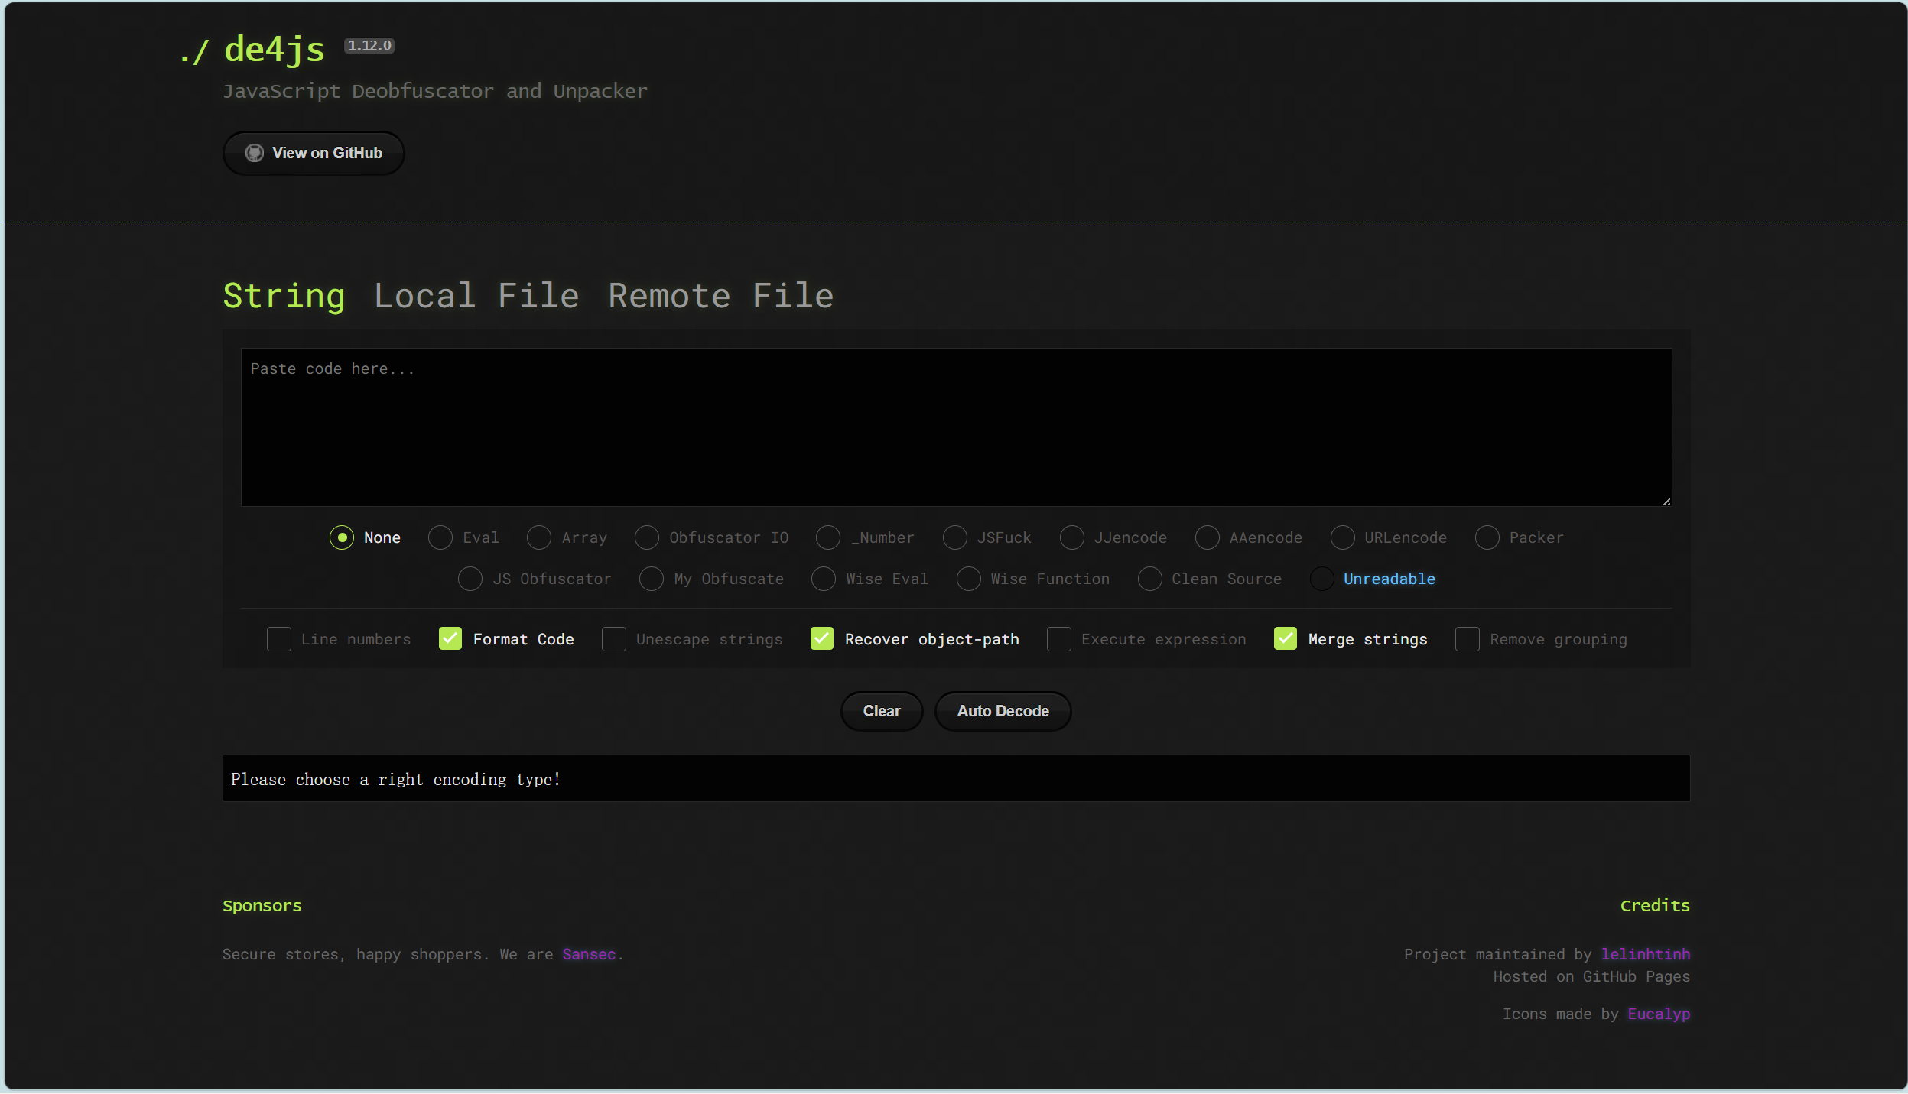Uncheck the Merge strings checkbox
1908x1094 pixels.
pos(1286,639)
